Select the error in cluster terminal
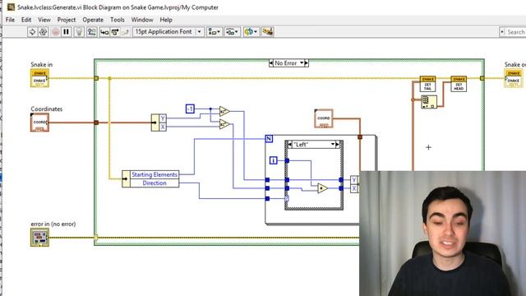526x296 pixels. point(39,238)
